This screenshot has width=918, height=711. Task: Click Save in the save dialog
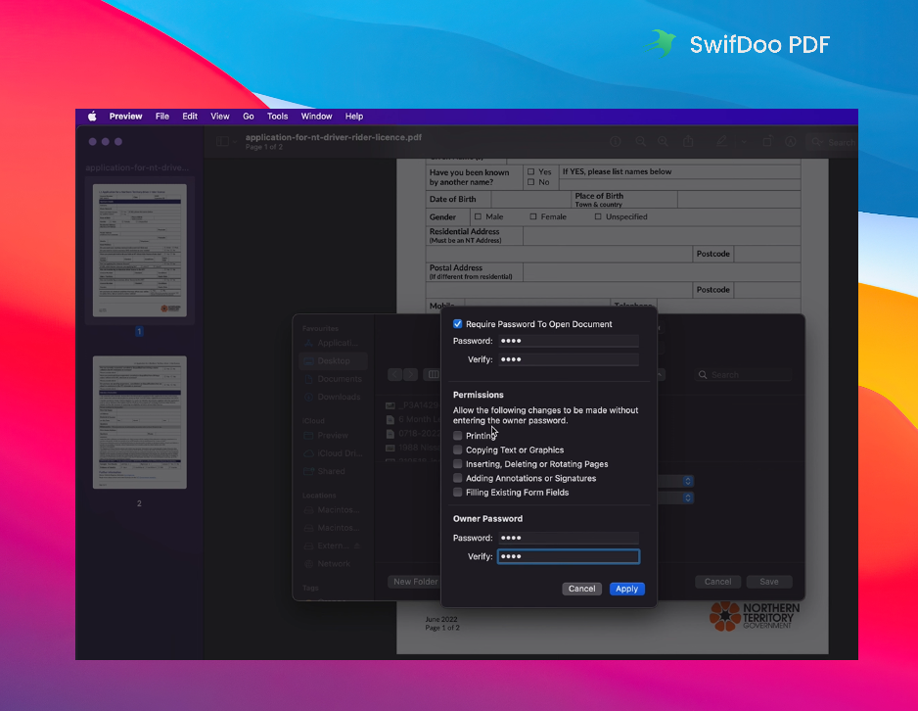[769, 582]
